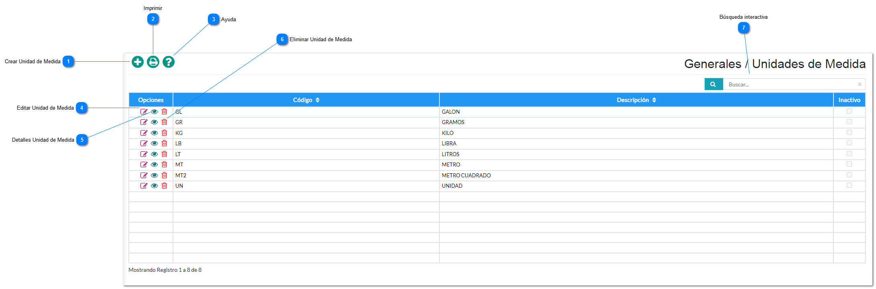Screen dimensions: 876x289
Task: Edit the UN unit row
Action: [x=144, y=186]
